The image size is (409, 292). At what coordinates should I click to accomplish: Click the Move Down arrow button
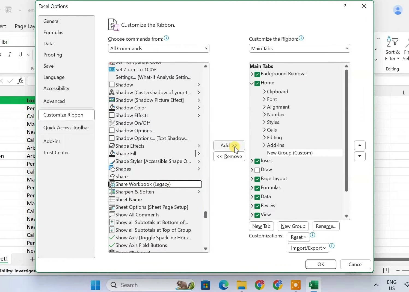click(x=360, y=156)
